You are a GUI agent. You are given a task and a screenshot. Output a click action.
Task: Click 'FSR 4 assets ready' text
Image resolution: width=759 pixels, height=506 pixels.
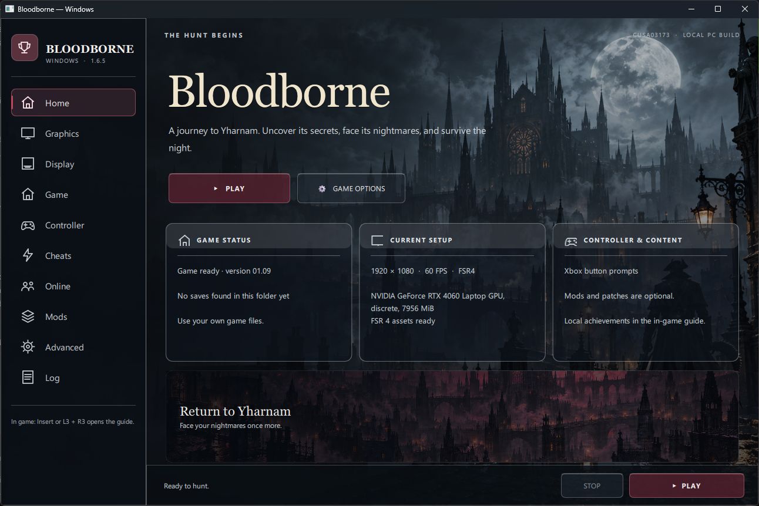pos(403,321)
